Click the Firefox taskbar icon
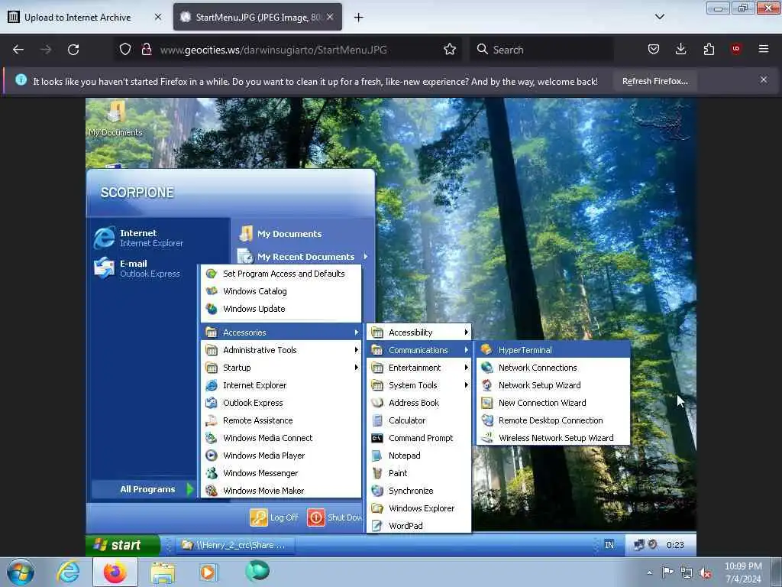The height and width of the screenshot is (587, 782). (x=115, y=572)
